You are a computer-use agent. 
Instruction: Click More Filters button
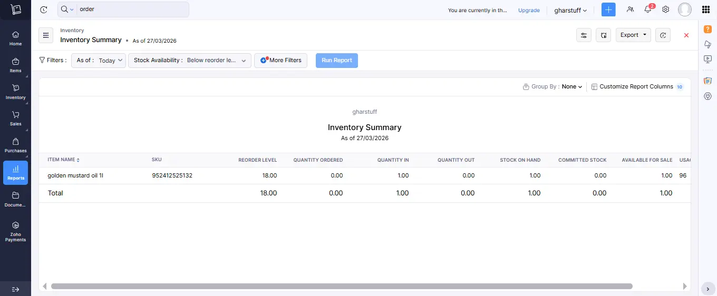280,60
